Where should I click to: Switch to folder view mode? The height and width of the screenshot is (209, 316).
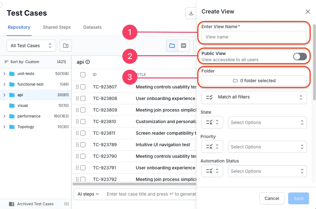(172, 45)
